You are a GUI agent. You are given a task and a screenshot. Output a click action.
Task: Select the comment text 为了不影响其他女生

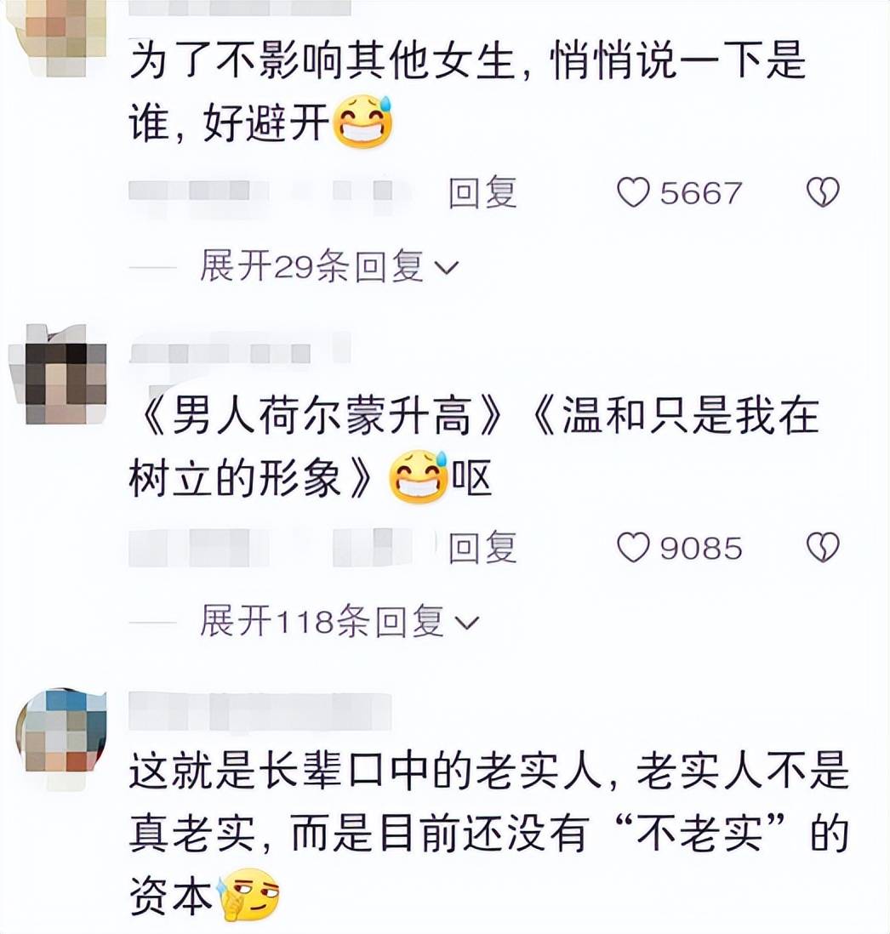(322, 61)
